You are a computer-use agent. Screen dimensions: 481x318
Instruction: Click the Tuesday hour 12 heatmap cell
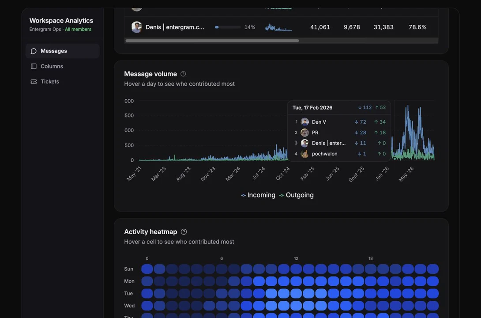tap(296, 293)
